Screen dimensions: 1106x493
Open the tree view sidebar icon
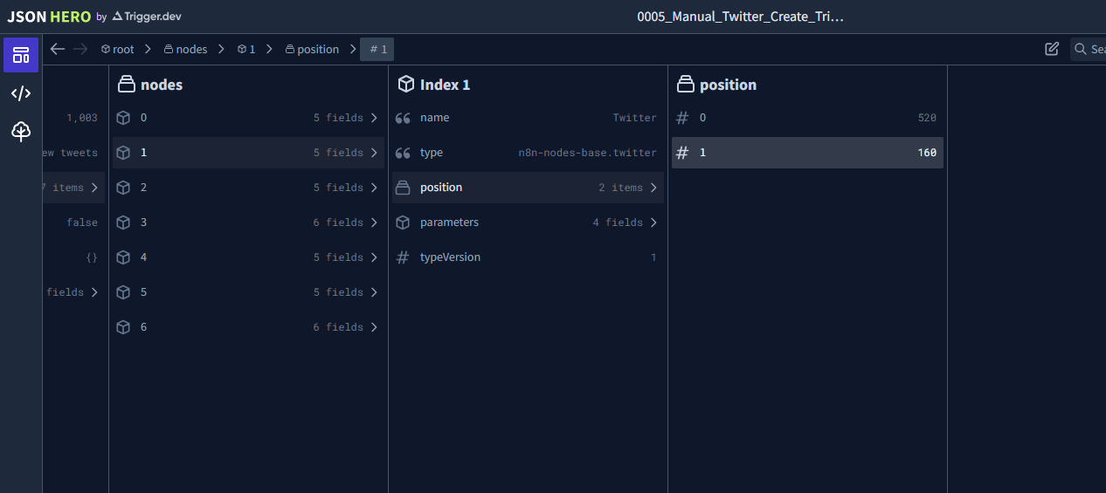(x=21, y=132)
